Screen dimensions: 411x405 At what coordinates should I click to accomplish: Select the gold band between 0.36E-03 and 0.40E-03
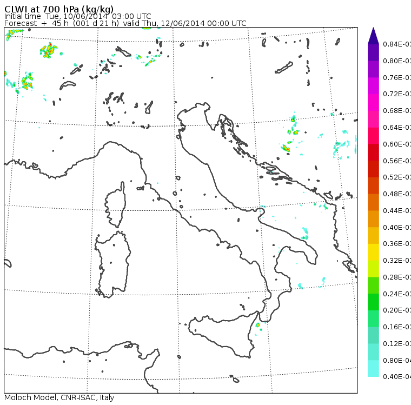tap(373, 236)
